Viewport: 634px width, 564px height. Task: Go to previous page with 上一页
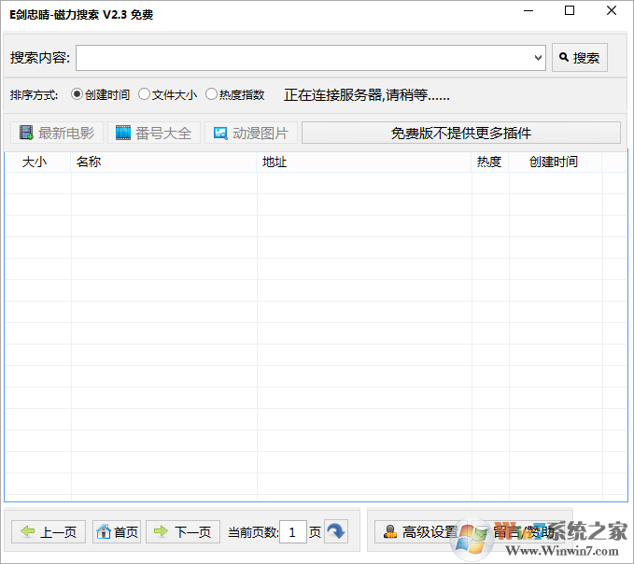[x=49, y=532]
